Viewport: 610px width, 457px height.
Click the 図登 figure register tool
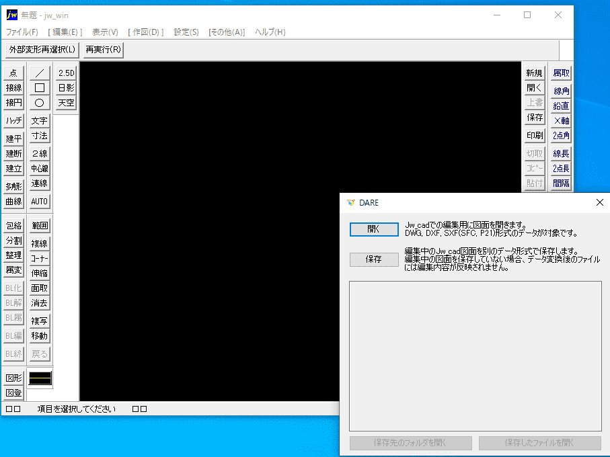[x=13, y=393]
